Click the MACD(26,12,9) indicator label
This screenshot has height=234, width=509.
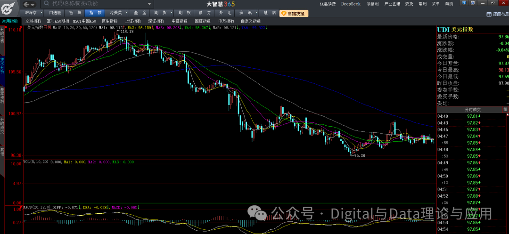click(x=37, y=207)
